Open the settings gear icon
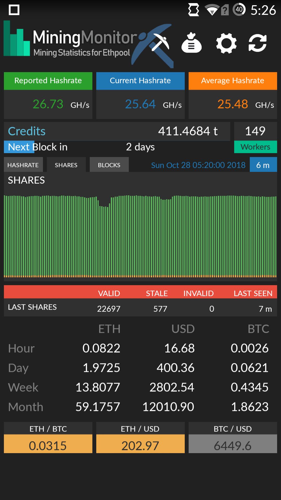 point(226,43)
